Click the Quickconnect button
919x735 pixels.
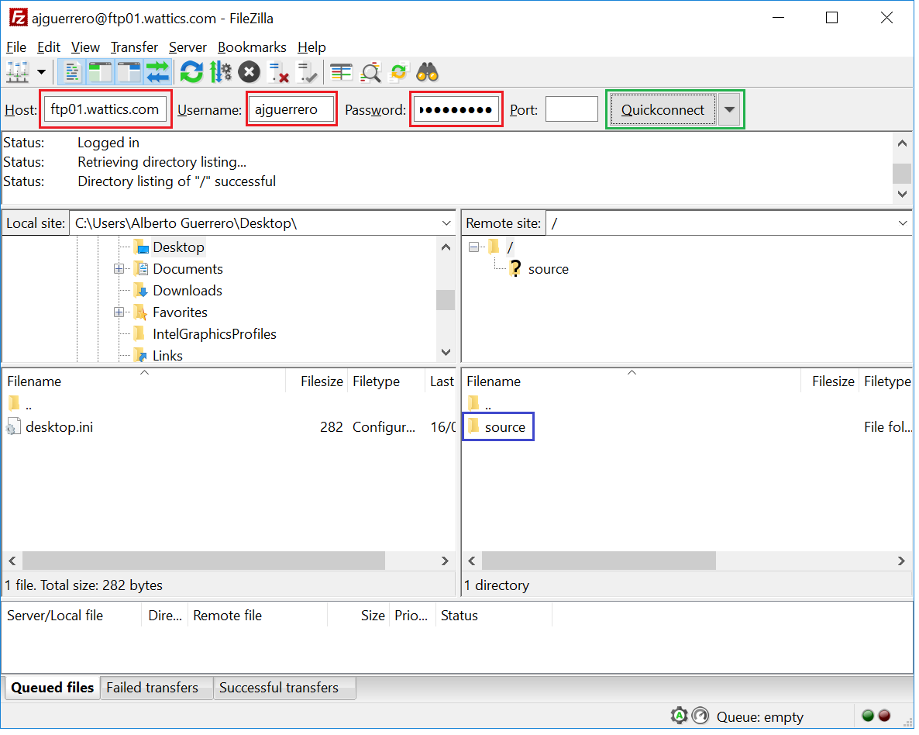pyautogui.click(x=663, y=109)
